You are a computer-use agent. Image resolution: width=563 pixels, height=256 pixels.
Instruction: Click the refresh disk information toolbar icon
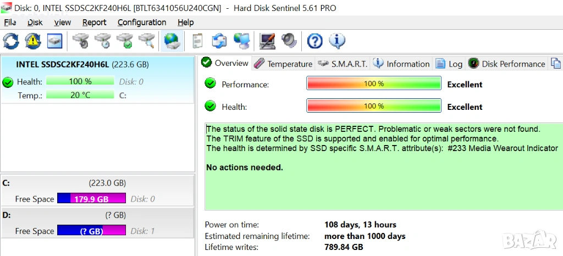pyautogui.click(x=11, y=41)
